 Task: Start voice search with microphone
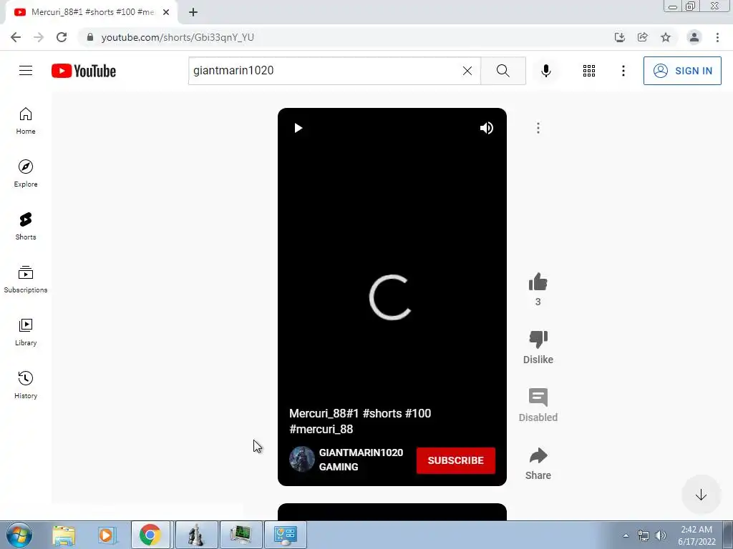pos(545,71)
